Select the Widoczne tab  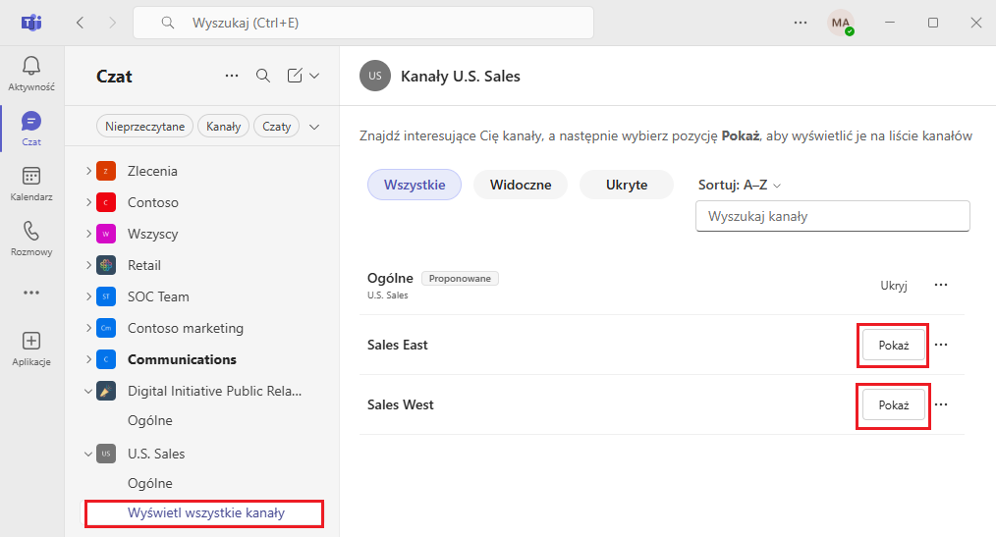tap(521, 185)
